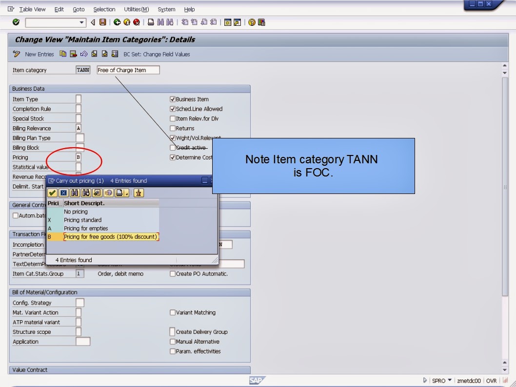Open Help with the question mark icon
Image resolution: width=516 pixels, height=387 pixels.
(x=252, y=22)
